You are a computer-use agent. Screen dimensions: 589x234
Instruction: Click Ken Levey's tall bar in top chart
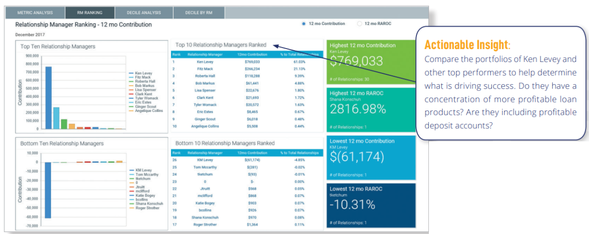tap(49, 97)
